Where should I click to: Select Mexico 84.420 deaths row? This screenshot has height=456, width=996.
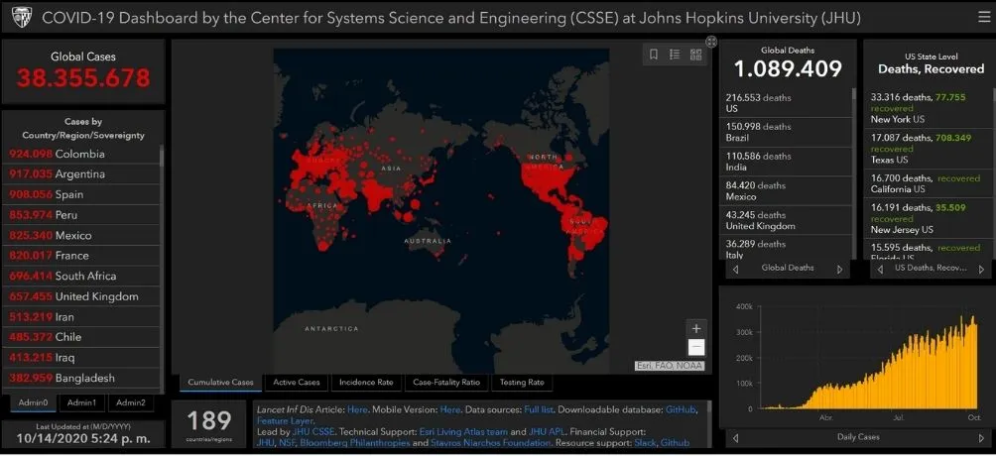(788, 190)
